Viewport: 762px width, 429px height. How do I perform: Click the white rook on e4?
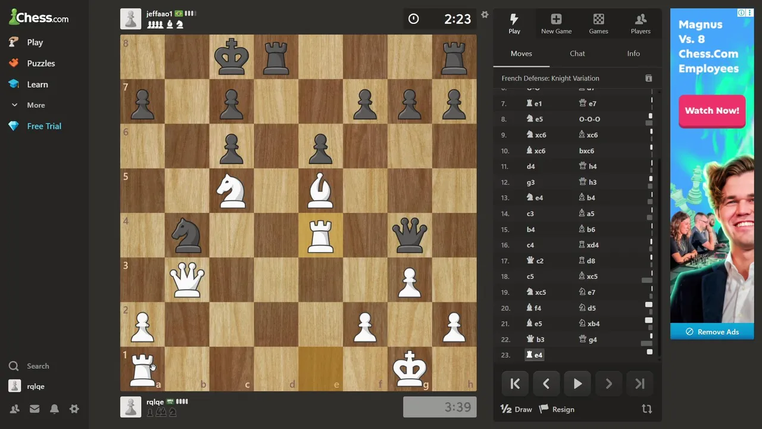[320, 235]
